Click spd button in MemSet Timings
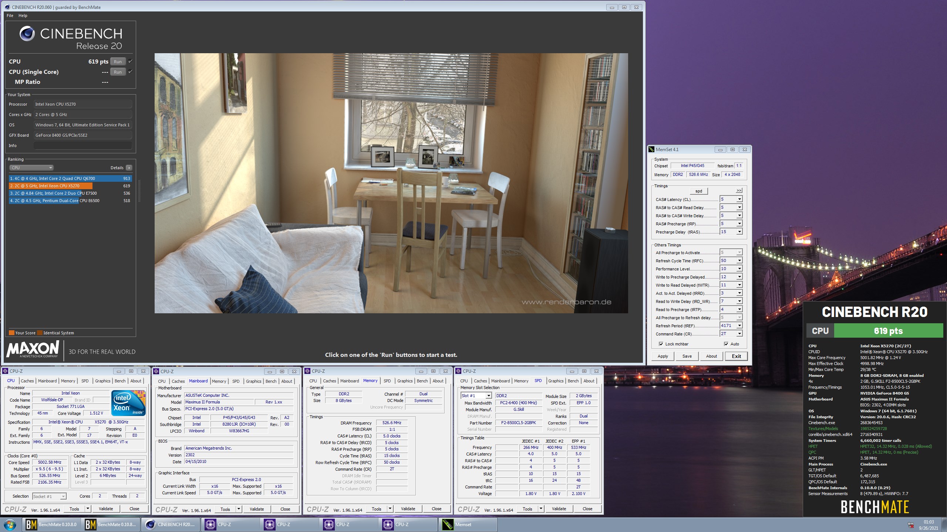This screenshot has height=532, width=947. click(x=699, y=191)
